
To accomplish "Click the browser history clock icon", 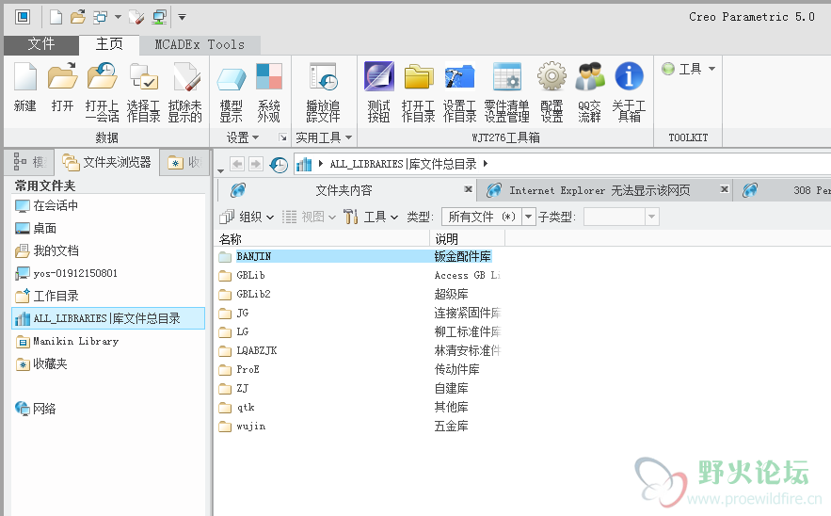I will point(279,165).
